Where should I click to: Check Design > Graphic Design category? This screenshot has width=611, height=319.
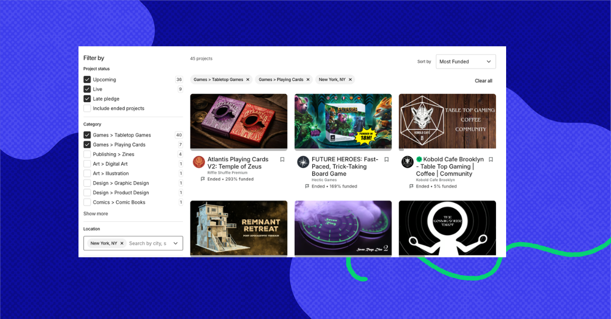click(87, 183)
